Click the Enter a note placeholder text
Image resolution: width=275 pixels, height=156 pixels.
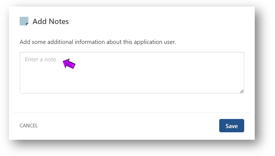point(41,60)
